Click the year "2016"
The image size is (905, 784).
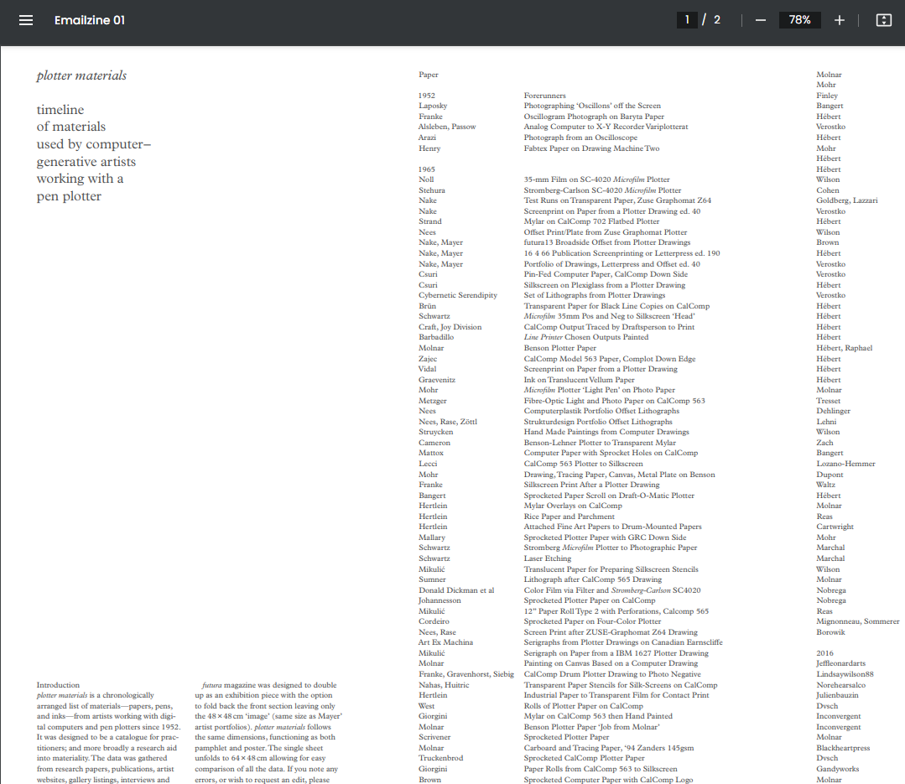point(824,653)
